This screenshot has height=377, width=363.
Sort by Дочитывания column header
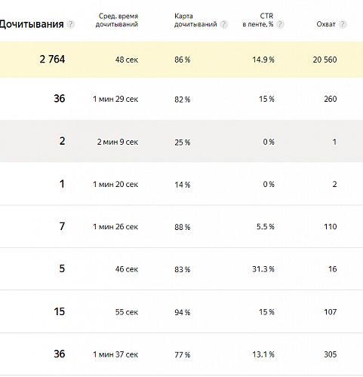coord(32,24)
